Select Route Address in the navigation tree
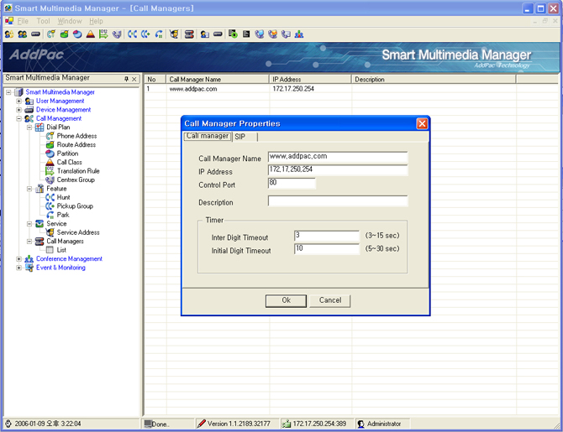 (76, 145)
